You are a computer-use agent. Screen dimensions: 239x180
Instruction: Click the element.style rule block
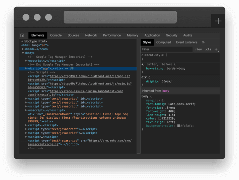[x=180, y=57]
